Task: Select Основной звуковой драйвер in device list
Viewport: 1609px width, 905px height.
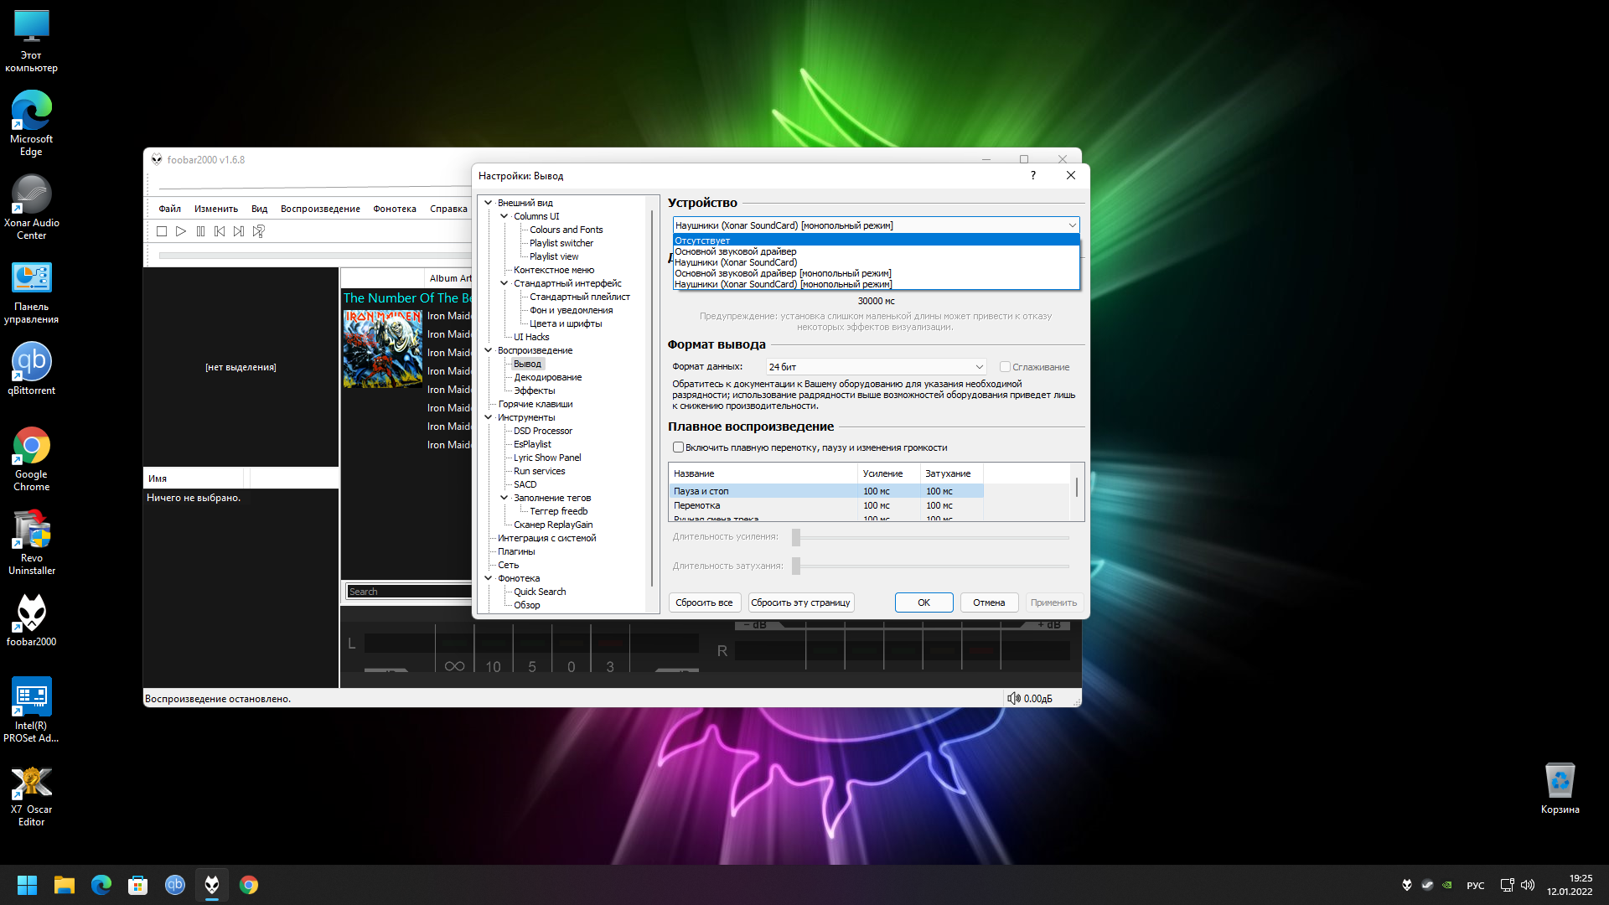Action: click(735, 251)
